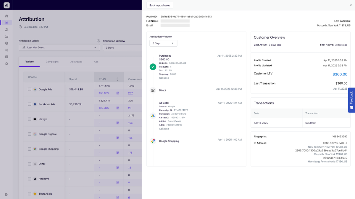Image resolution: width=355 pixels, height=199 pixels.
Task: Open the share icon in the left sidebar
Action: tap(7, 50)
